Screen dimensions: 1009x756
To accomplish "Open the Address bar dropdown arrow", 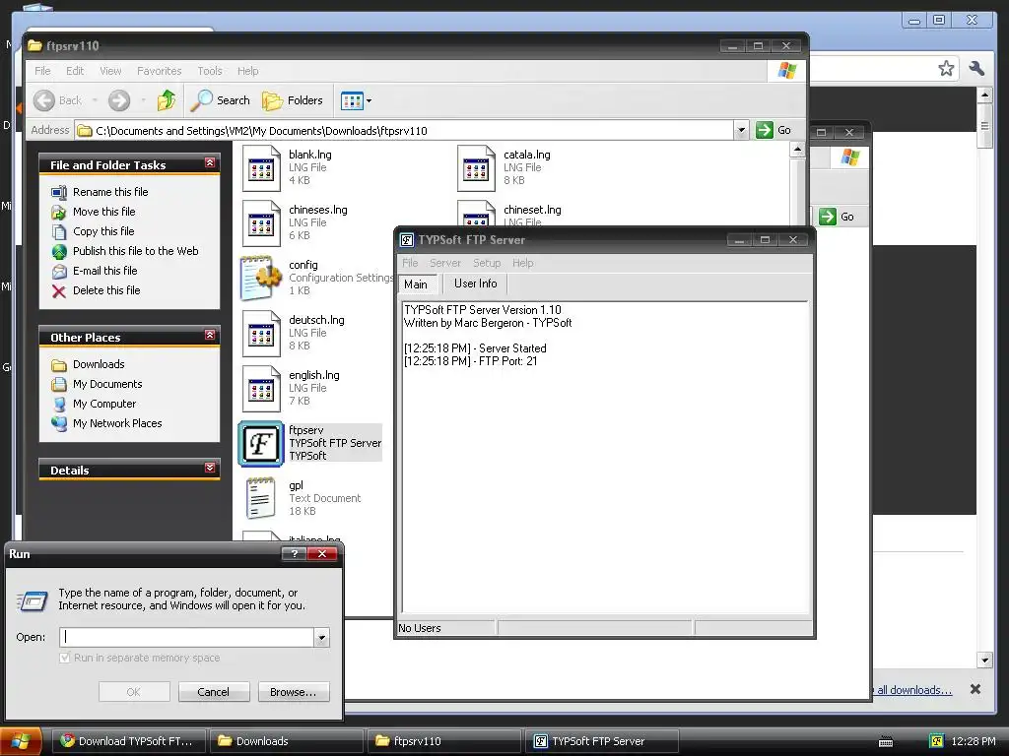I will (x=741, y=131).
